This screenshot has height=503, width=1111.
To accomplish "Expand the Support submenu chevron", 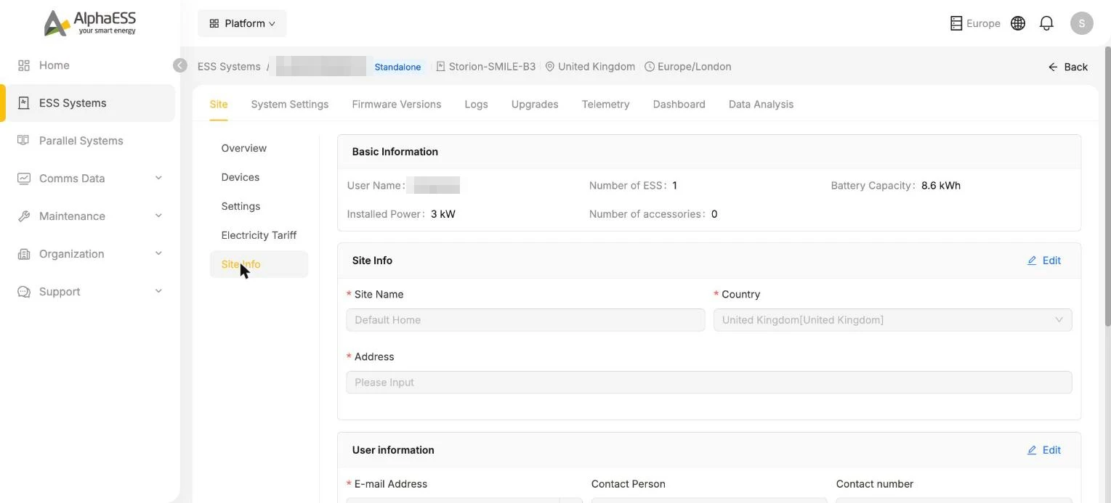I will [158, 292].
